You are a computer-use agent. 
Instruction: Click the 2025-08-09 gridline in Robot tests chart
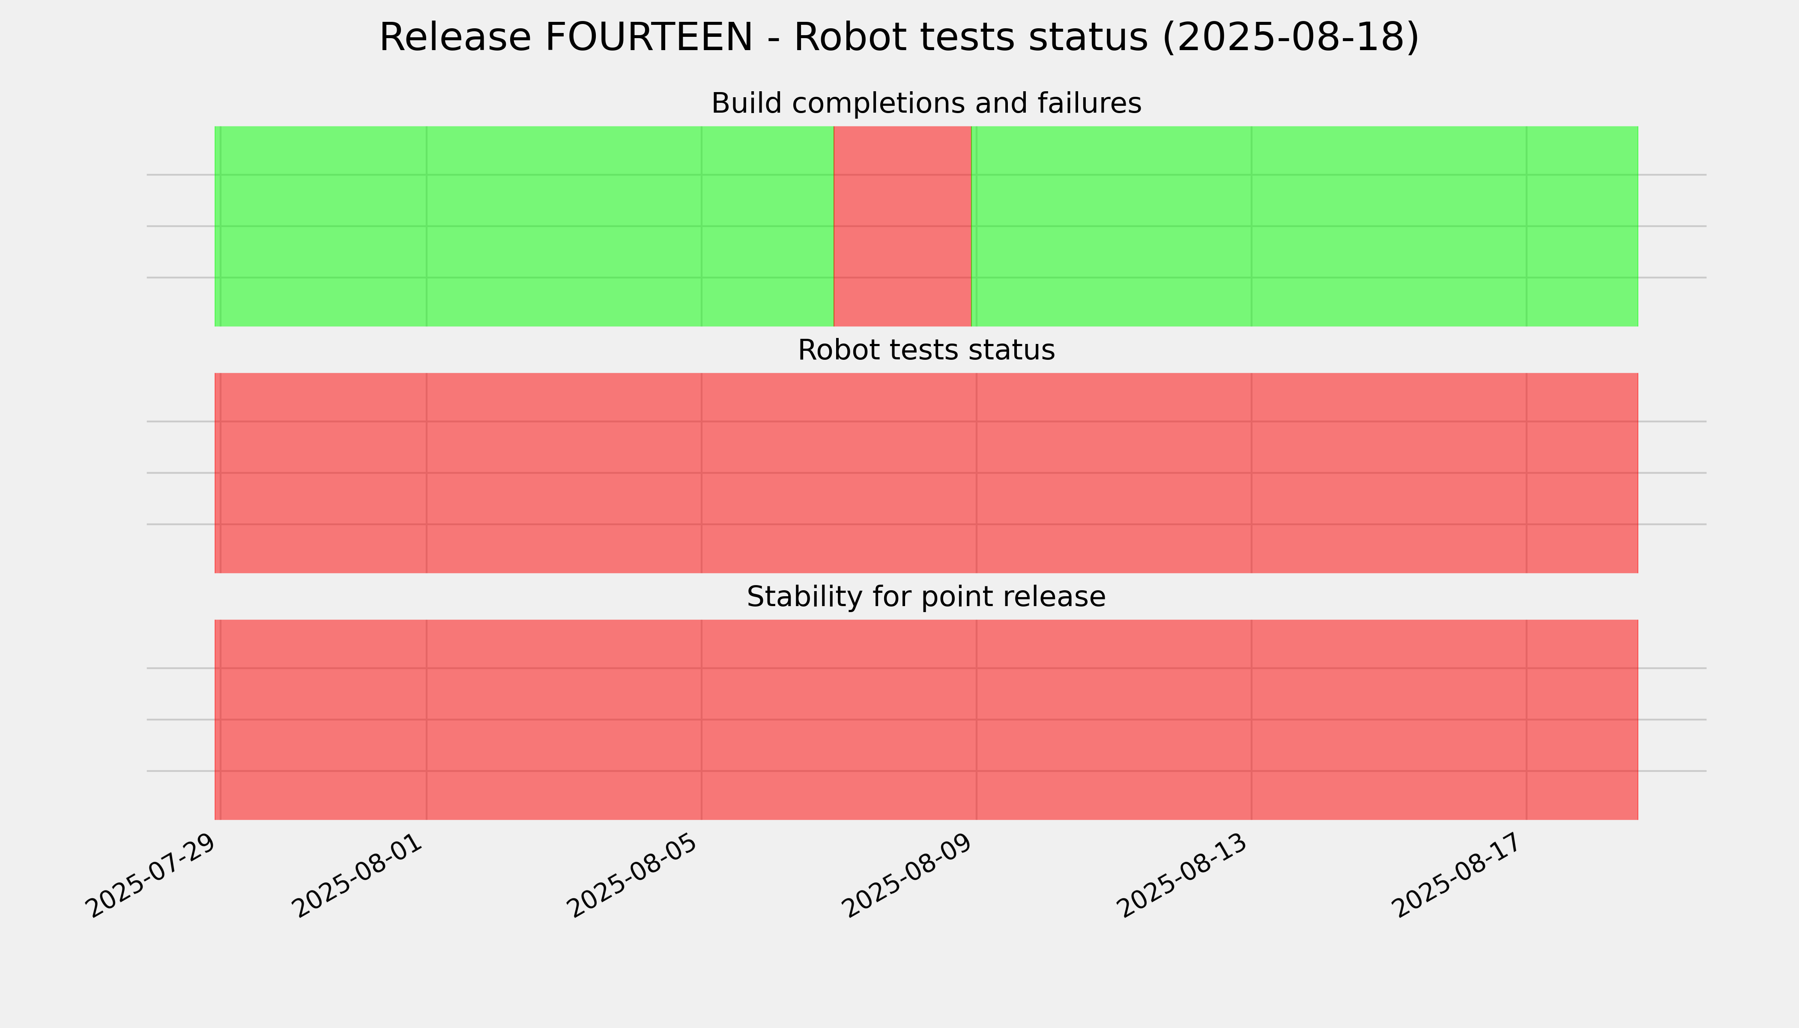977,472
